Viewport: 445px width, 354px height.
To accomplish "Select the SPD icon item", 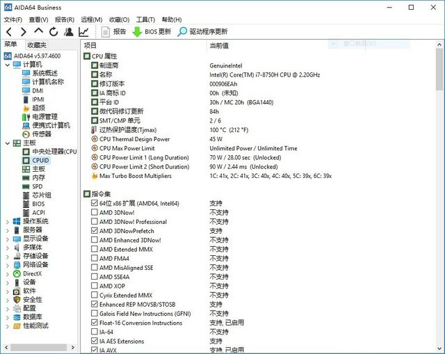I will (x=26, y=186).
